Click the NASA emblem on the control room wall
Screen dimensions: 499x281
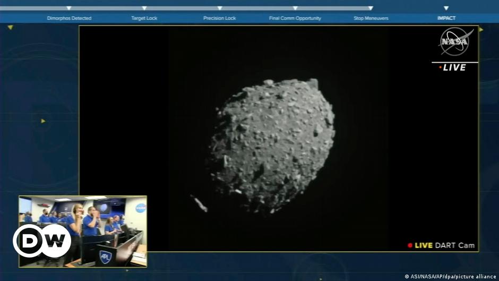click(140, 208)
